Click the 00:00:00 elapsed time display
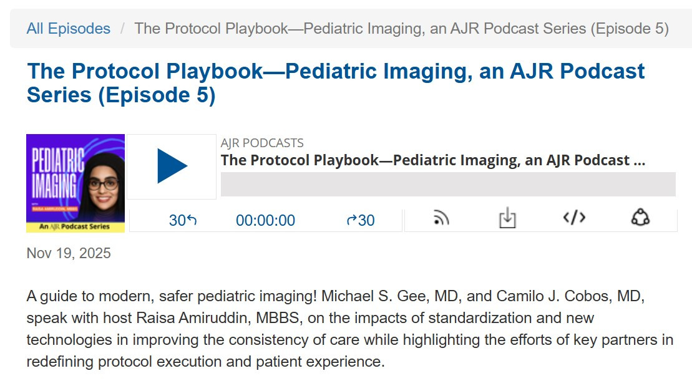Image resolution: width=692 pixels, height=391 pixels. click(265, 220)
